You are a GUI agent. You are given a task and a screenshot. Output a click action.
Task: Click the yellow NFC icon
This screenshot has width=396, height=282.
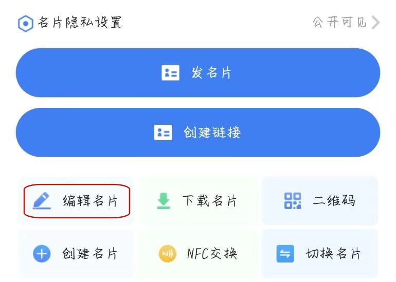pos(167,254)
